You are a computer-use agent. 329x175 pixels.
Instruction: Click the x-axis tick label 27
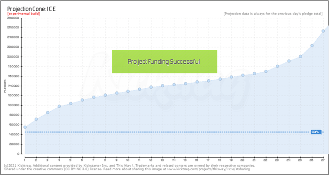click(323, 160)
